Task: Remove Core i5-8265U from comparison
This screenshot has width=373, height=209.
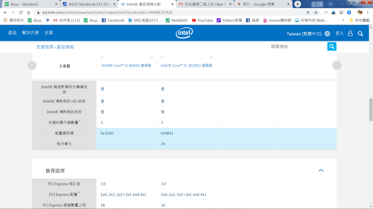Action: [151, 57]
